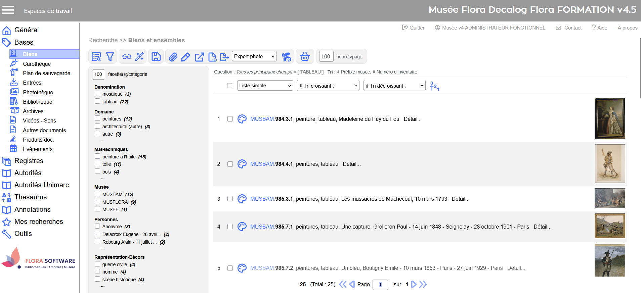Open the Thesaurus sidebar section
The image size is (641, 293).
click(31, 197)
